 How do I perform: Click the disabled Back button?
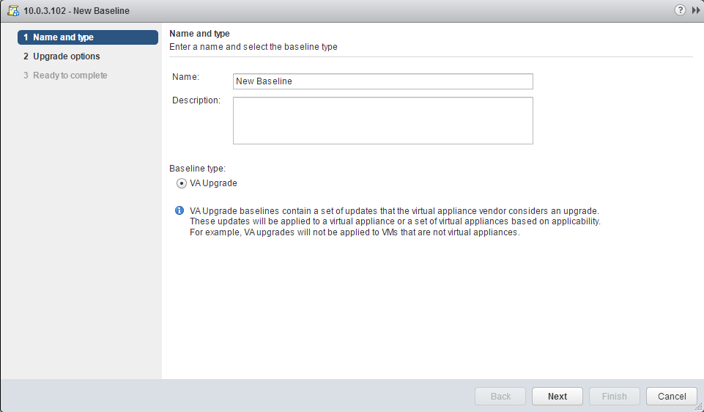[x=500, y=396]
